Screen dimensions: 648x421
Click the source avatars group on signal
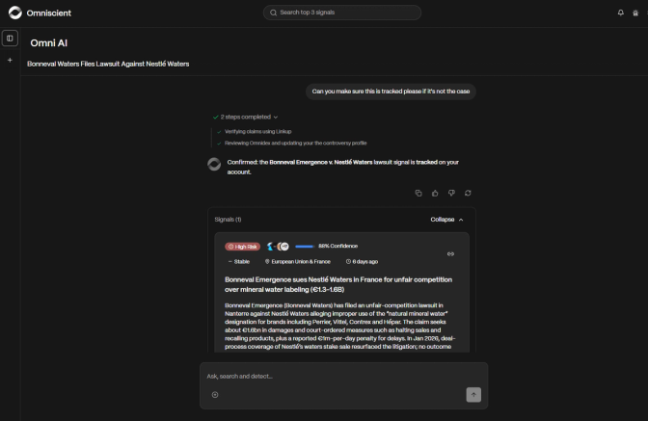point(278,247)
